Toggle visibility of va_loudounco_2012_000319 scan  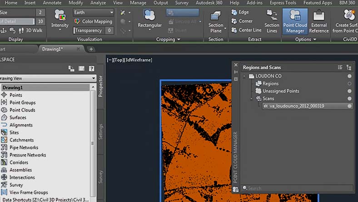pos(349,106)
